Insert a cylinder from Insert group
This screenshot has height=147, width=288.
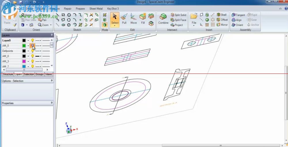point(207,15)
